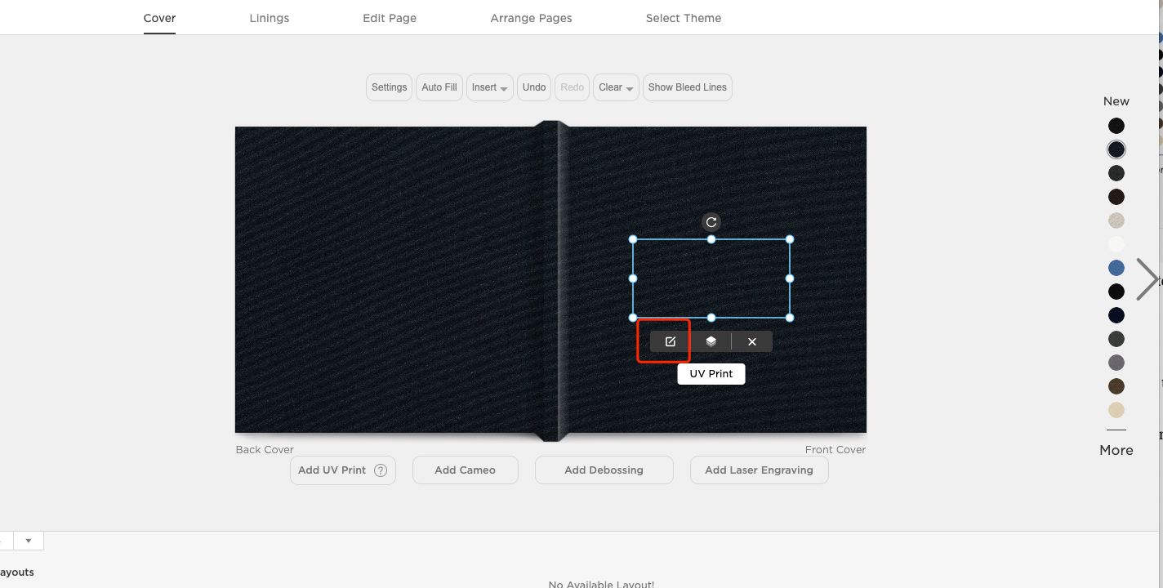The image size is (1163, 588).
Task: Click the bottom-left corner handle of selection
Action: click(x=633, y=318)
